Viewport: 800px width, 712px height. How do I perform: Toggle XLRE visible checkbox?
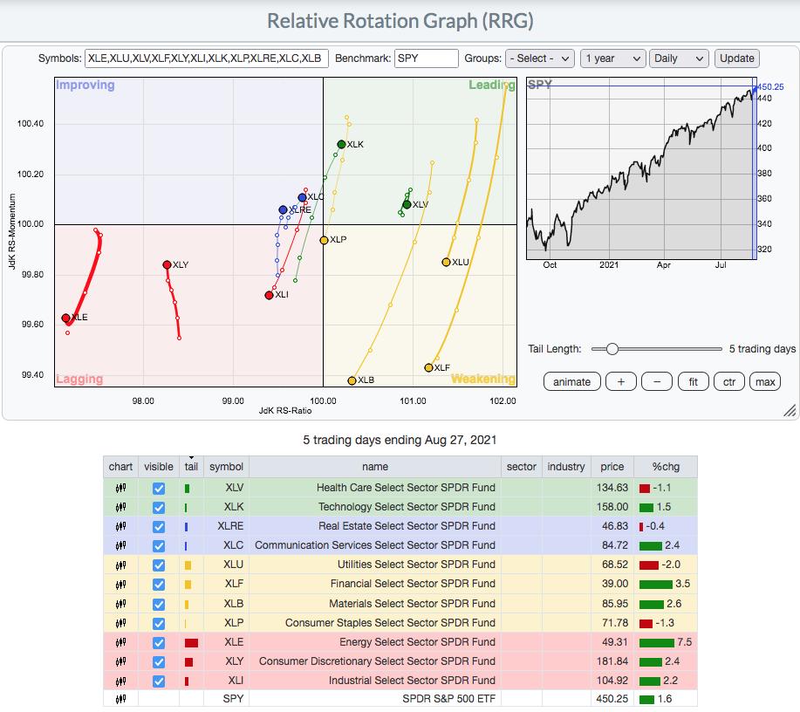[159, 527]
